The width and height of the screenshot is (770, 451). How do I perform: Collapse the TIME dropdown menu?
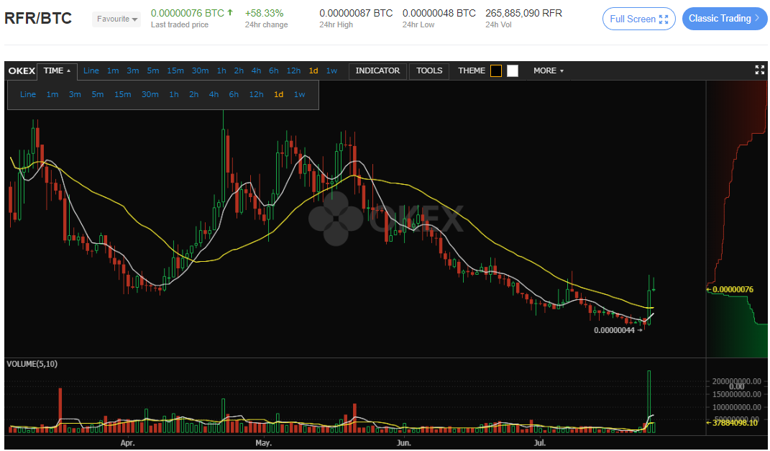(57, 70)
